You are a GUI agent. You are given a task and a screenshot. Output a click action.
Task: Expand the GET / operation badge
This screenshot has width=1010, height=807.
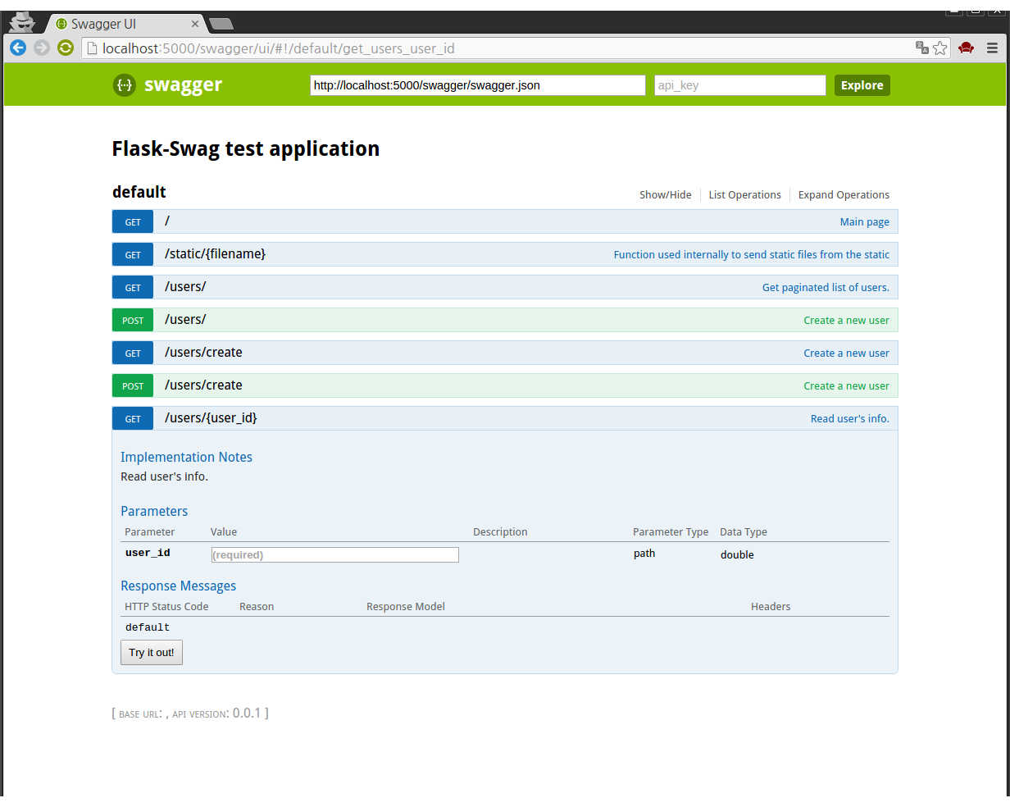(x=133, y=221)
